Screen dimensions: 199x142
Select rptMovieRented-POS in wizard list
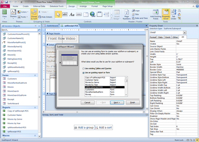[104, 87]
